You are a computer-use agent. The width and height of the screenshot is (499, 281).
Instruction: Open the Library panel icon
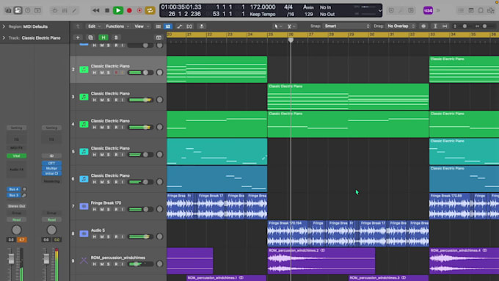tap(8, 10)
